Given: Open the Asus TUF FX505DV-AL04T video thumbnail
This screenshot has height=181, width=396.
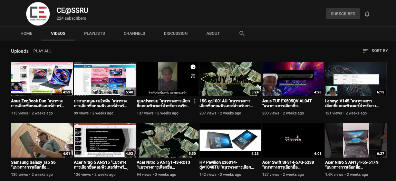Looking at the screenshot, I should click(293, 79).
